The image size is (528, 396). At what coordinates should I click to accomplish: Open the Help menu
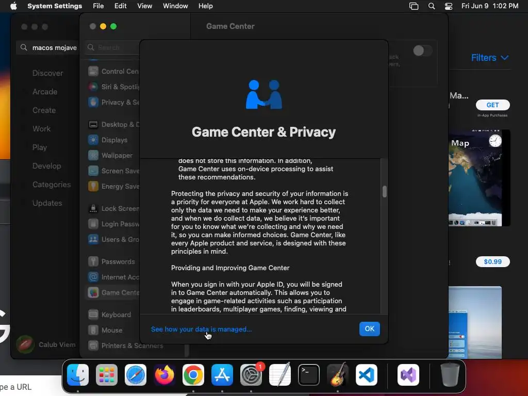(x=205, y=6)
